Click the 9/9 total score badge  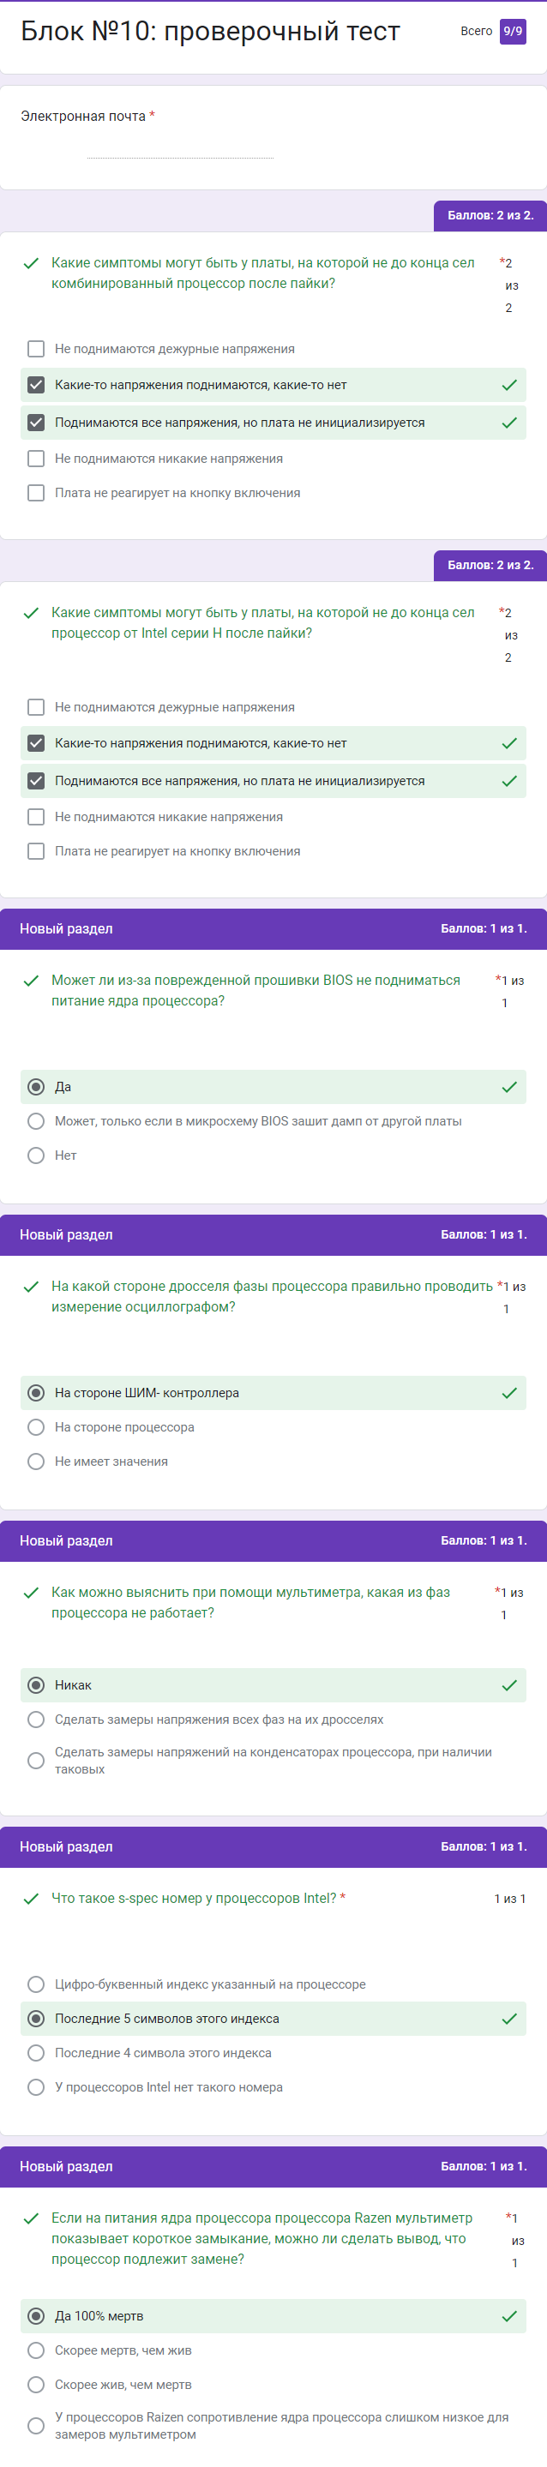click(x=513, y=32)
